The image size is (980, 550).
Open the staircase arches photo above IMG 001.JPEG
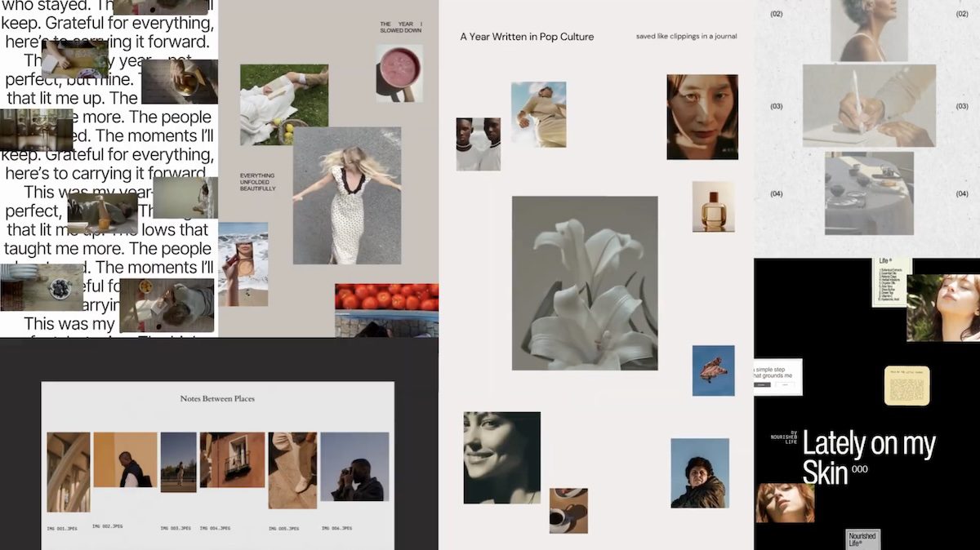pos(69,472)
